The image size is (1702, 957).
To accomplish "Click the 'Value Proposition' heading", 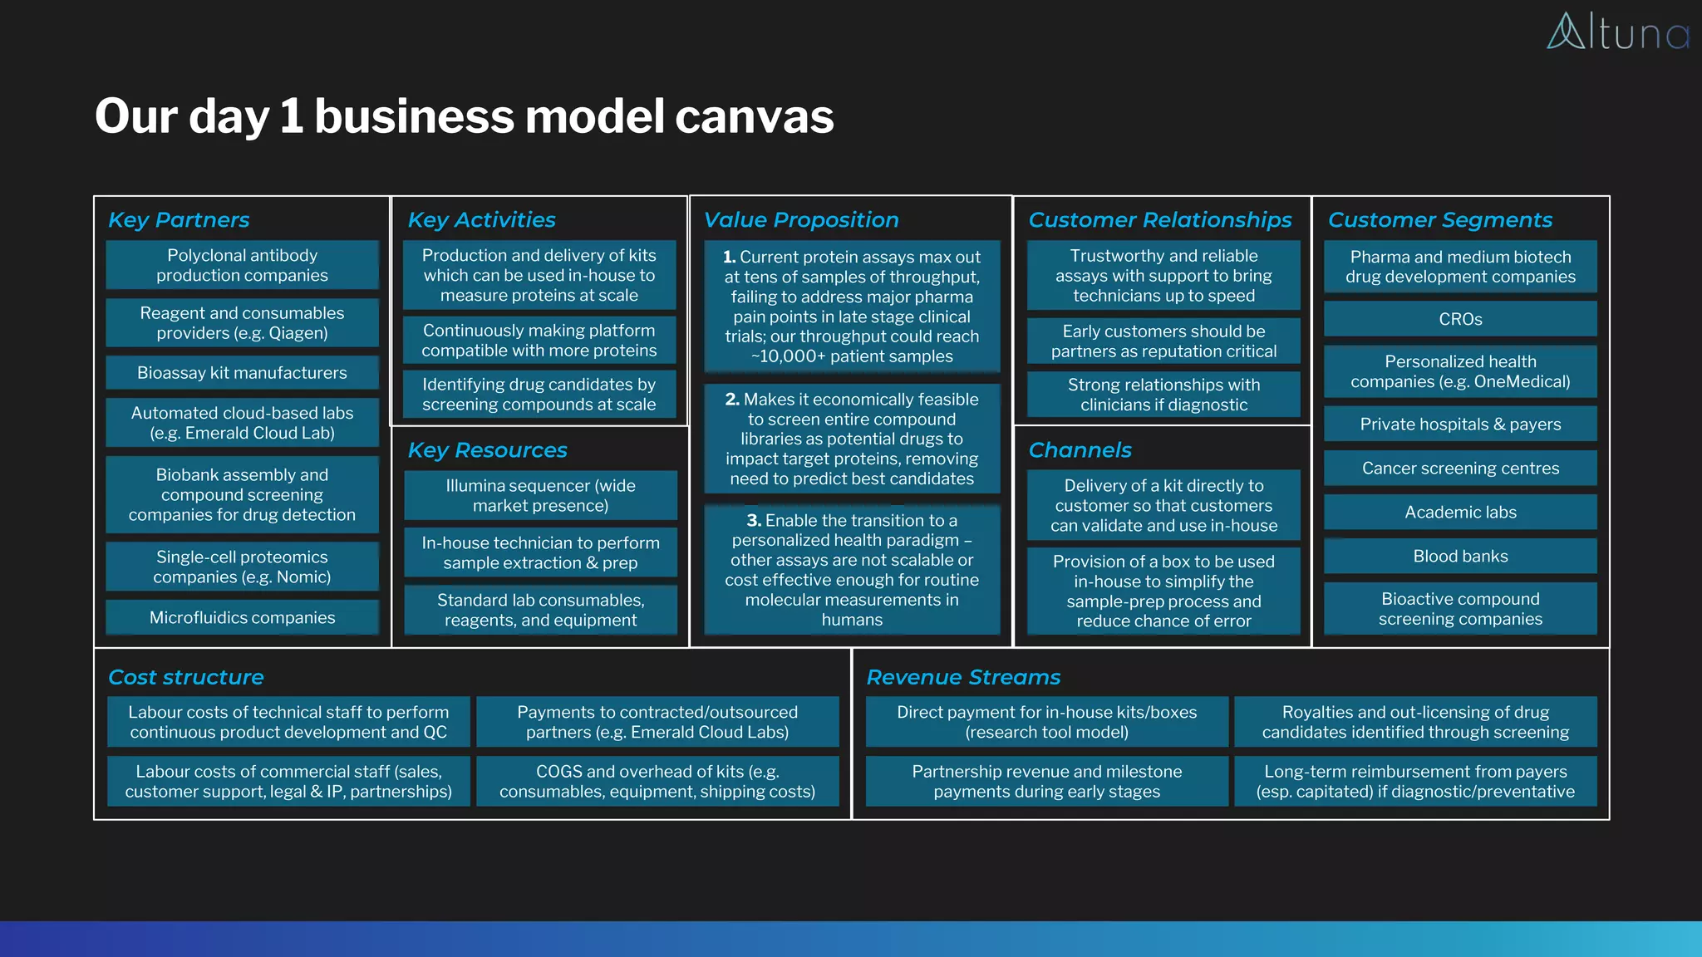I will (801, 219).
